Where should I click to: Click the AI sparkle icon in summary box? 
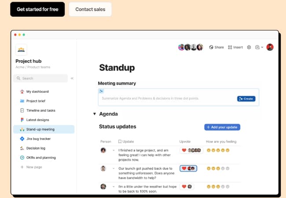click(x=101, y=91)
